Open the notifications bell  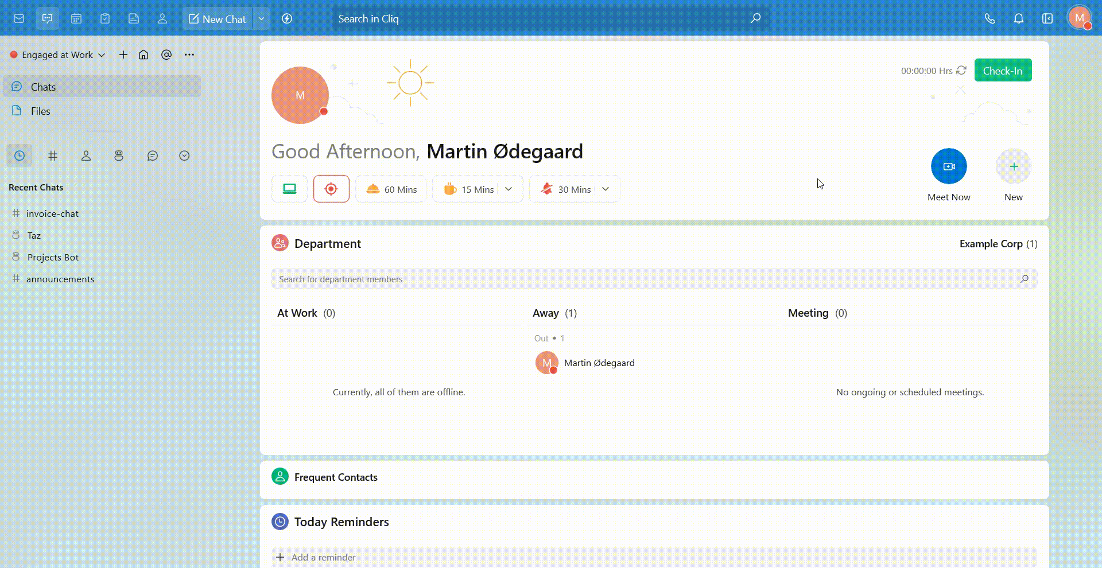[x=1018, y=18]
